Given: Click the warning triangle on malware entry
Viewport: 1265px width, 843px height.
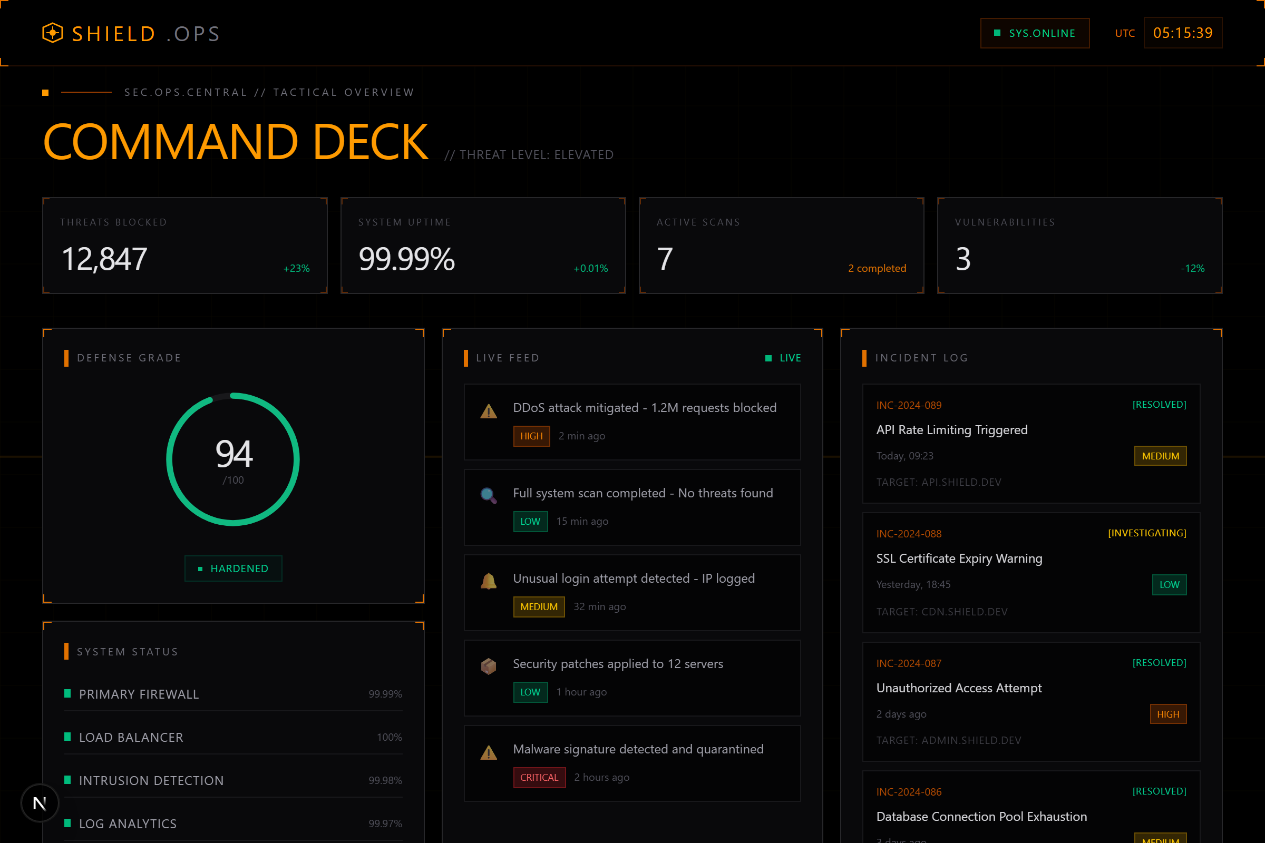Looking at the screenshot, I should (x=488, y=752).
